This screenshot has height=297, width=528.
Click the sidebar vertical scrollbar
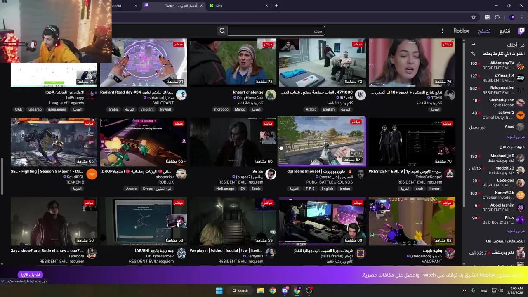(464, 124)
